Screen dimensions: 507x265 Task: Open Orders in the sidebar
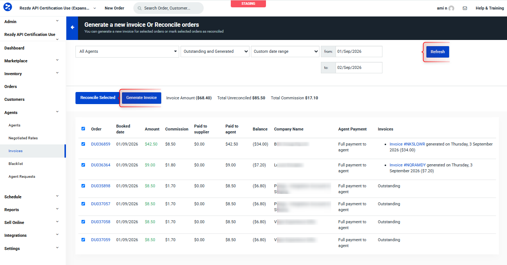click(x=11, y=87)
